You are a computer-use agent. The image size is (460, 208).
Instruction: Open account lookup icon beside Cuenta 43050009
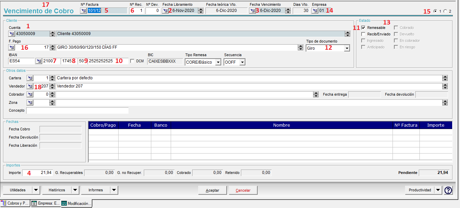tap(12, 34)
